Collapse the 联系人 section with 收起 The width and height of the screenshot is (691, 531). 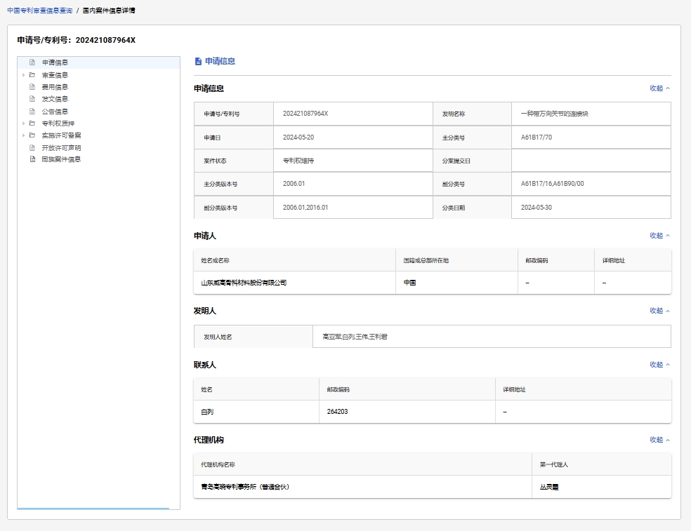click(x=659, y=365)
